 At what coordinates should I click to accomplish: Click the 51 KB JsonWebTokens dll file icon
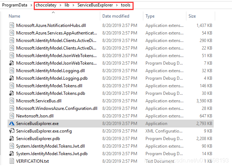click(12, 56)
